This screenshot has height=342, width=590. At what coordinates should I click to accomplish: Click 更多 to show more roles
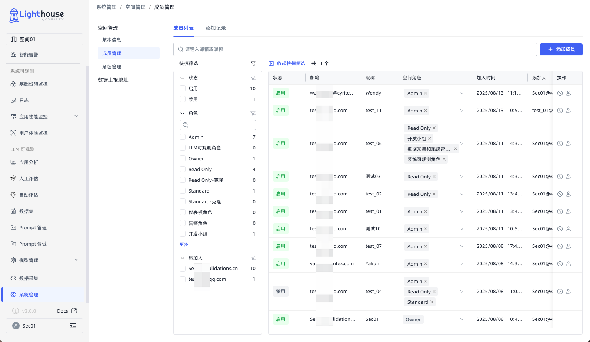(184, 244)
